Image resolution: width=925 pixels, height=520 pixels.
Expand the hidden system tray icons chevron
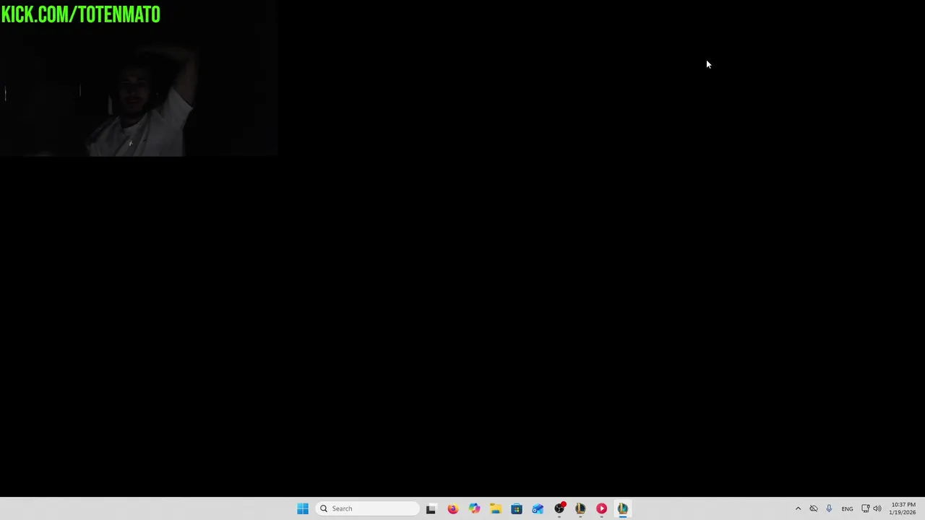point(798,508)
